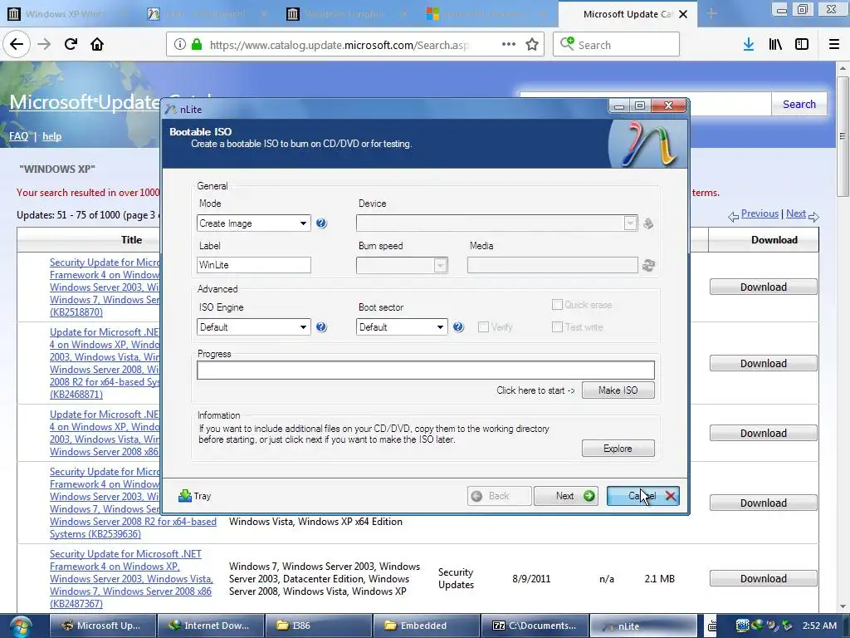Open the Device dropdown
The image size is (850, 638).
[x=496, y=223]
